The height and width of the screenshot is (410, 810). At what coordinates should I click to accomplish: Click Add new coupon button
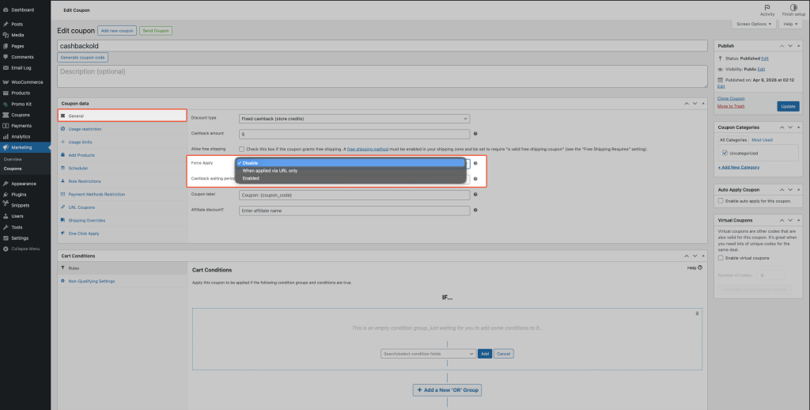[117, 31]
